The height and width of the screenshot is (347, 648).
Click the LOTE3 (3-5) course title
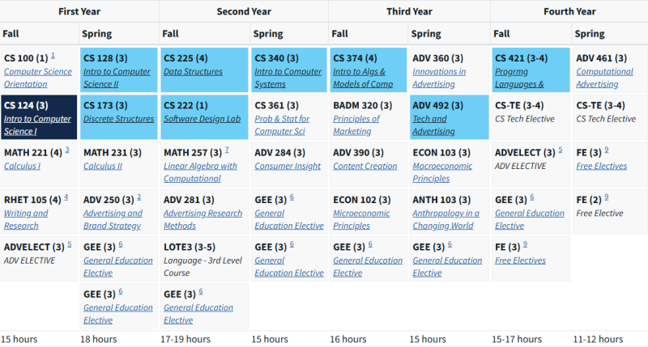190,247
